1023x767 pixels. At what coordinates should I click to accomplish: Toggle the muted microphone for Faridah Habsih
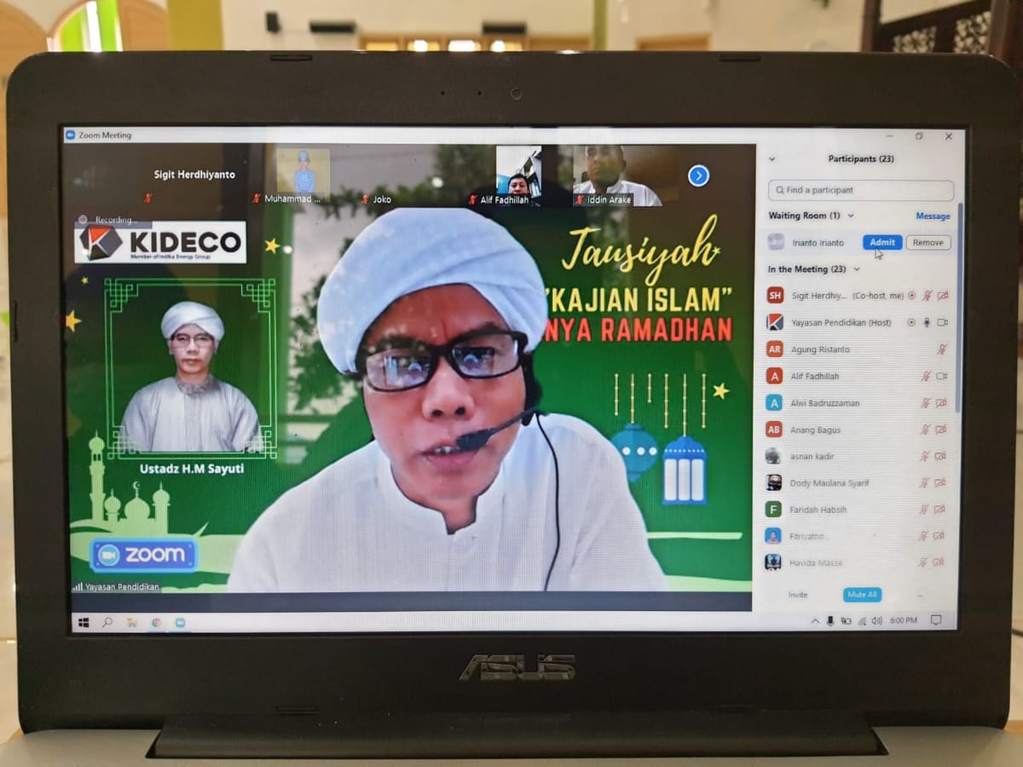click(x=925, y=510)
